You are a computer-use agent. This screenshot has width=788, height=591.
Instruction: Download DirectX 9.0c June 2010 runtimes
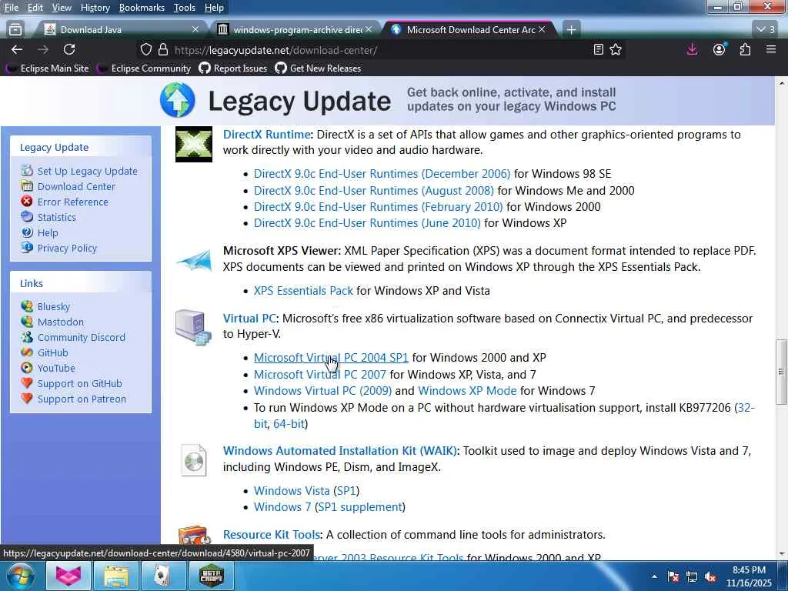pyautogui.click(x=367, y=222)
